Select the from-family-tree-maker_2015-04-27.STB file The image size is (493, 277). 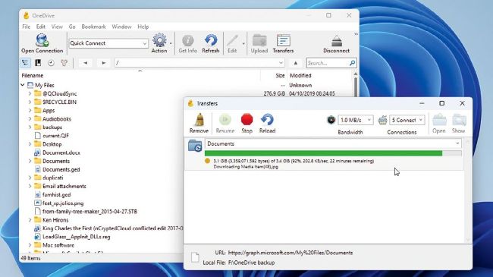(89, 212)
